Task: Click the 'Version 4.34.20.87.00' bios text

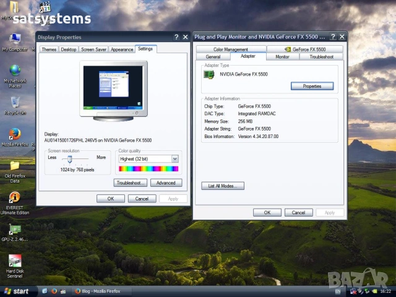Action: point(258,136)
